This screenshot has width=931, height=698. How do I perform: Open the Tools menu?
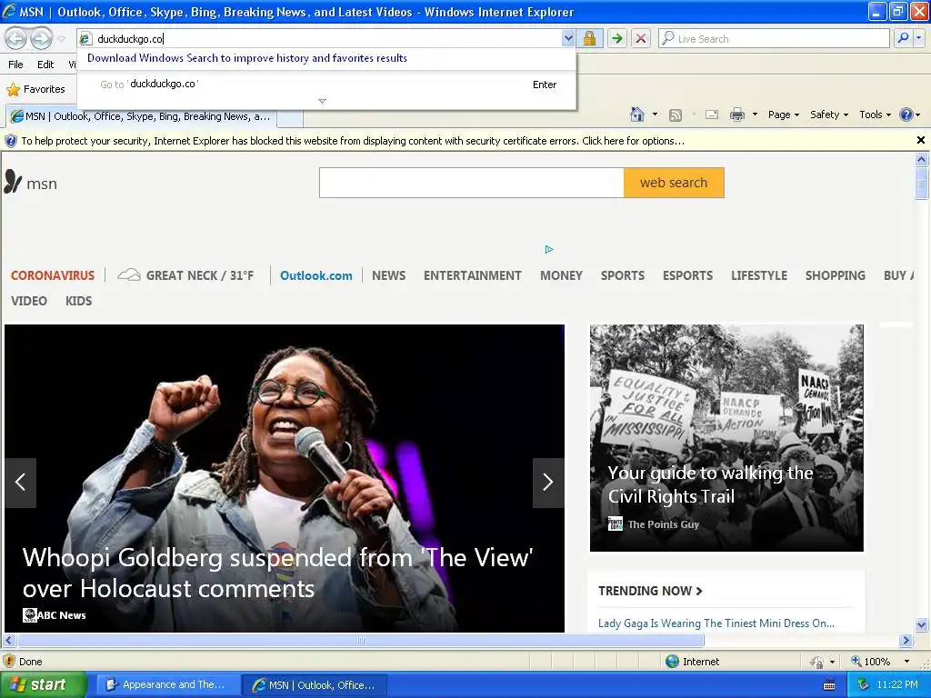coord(875,115)
